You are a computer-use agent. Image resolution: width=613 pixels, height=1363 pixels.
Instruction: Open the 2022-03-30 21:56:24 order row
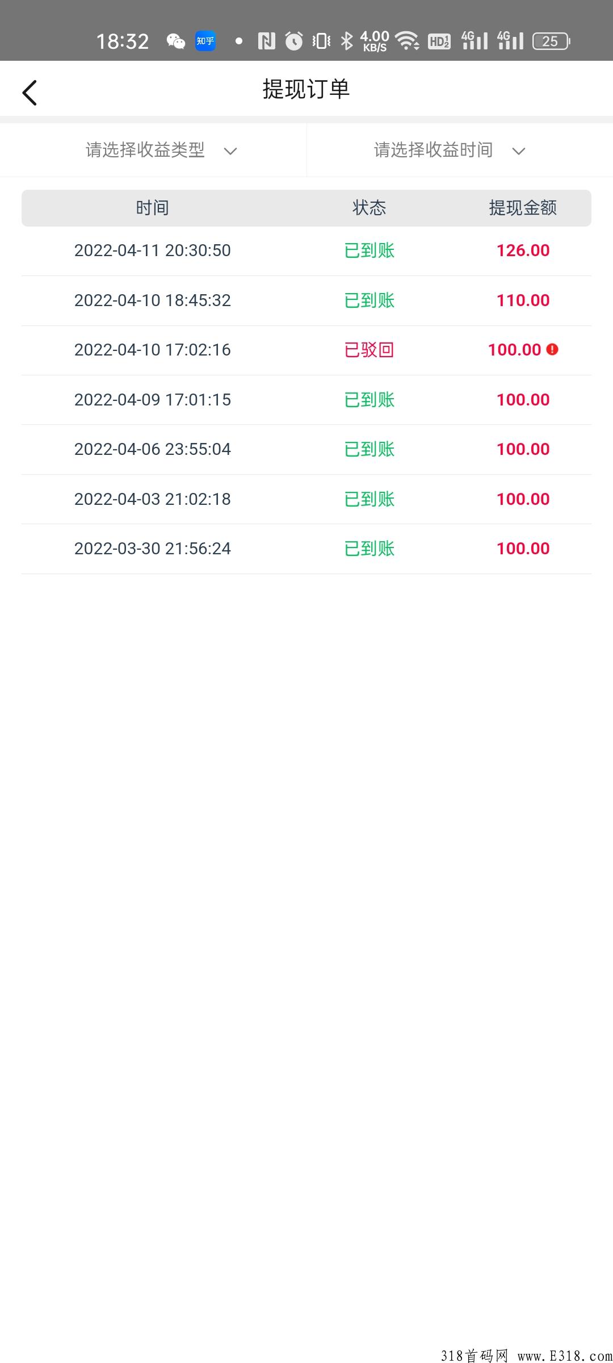tap(306, 549)
